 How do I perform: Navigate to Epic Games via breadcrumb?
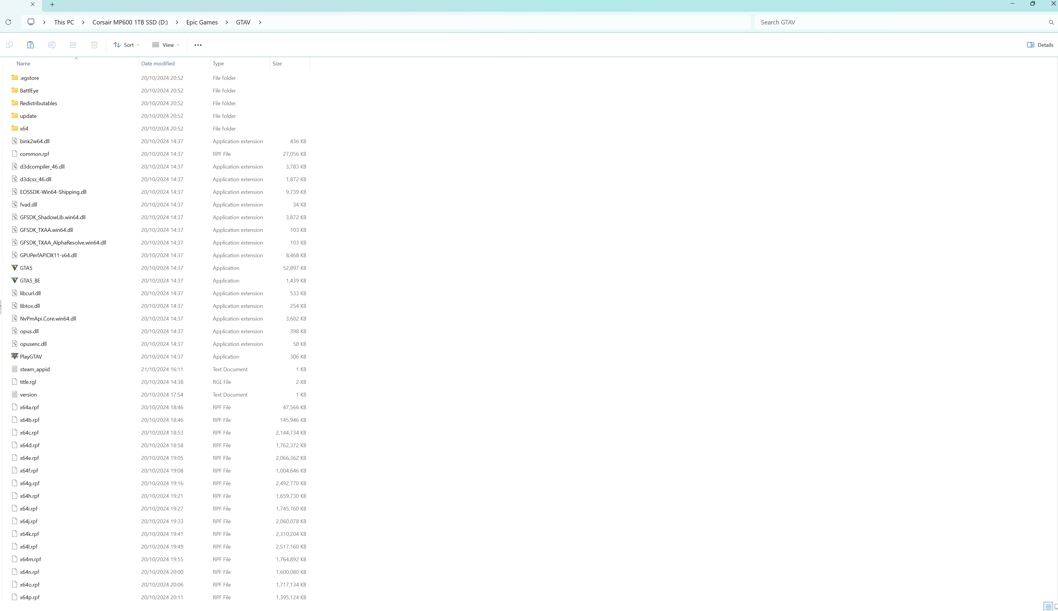202,22
